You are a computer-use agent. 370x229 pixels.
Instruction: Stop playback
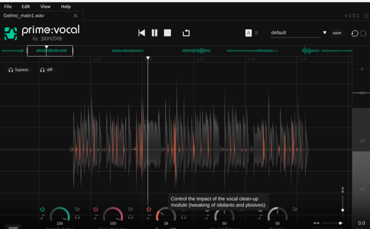pos(168,33)
